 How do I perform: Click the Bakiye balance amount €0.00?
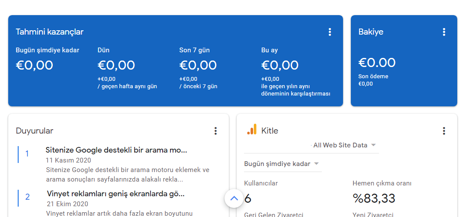pyautogui.click(x=377, y=63)
